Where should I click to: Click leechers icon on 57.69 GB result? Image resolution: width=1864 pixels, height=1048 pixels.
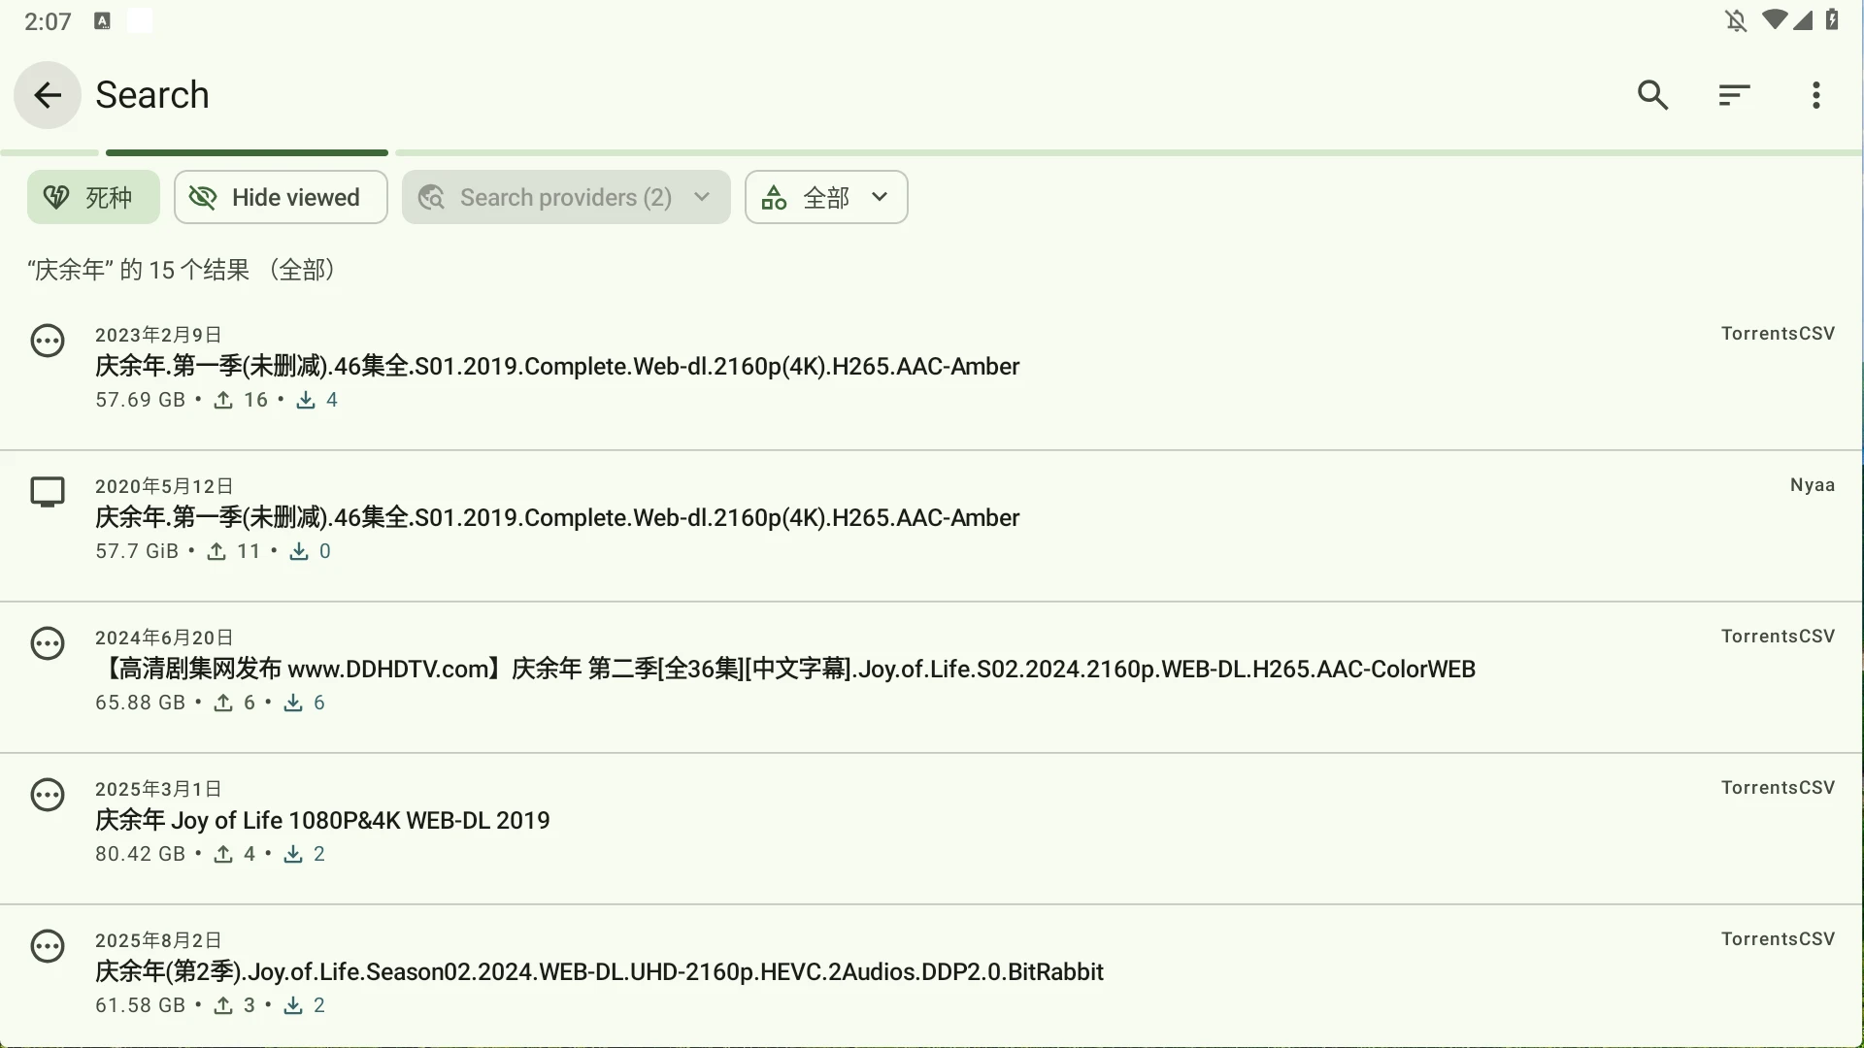point(306,400)
